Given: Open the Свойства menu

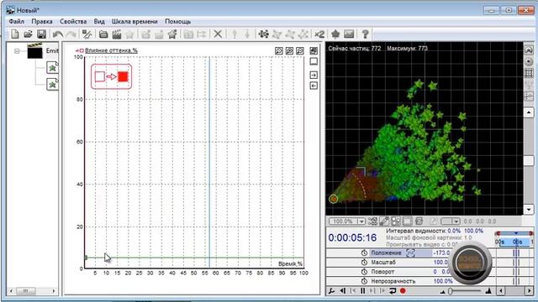Looking at the screenshot, I should pos(73,21).
